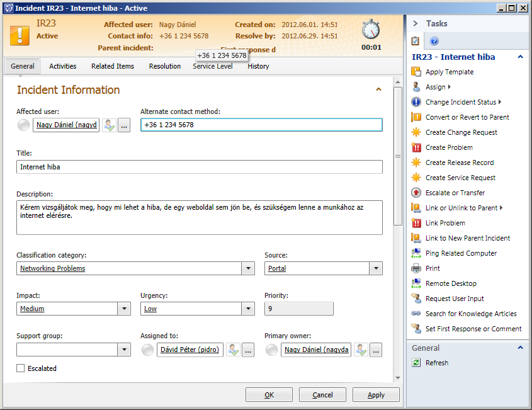This screenshot has height=410, width=532.
Task: Click the Escalate or Transfer icon
Action: pyautogui.click(x=416, y=193)
